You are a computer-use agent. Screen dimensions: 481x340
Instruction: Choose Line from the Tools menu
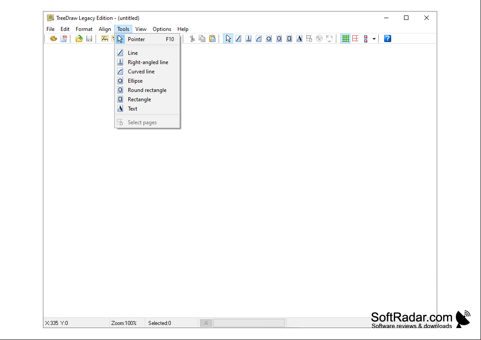click(147, 53)
